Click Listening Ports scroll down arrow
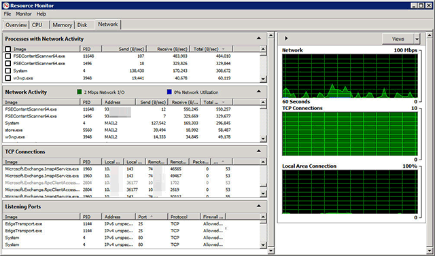Screen dimensions: 435x256 263,245
